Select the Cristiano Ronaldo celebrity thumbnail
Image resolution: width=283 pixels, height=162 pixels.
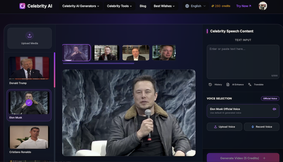pos(29,137)
